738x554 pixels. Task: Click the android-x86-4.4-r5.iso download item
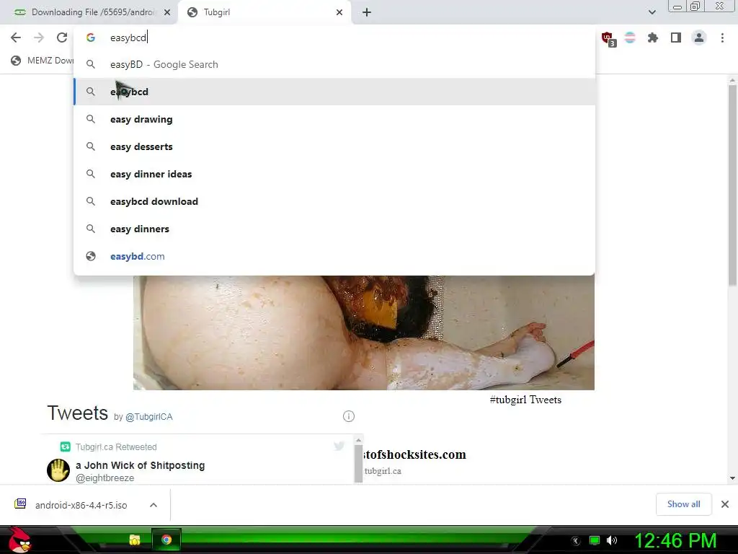pyautogui.click(x=81, y=505)
